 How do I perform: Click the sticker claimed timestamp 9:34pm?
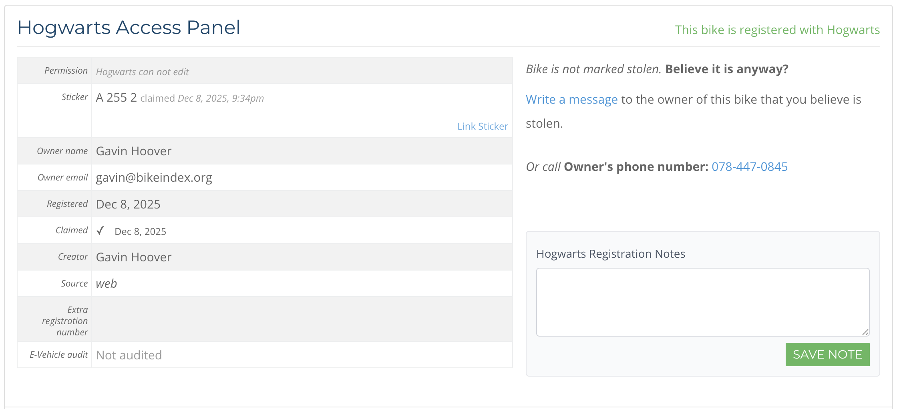pyautogui.click(x=247, y=98)
